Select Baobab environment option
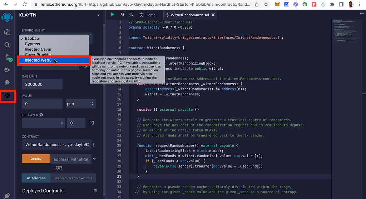The width and height of the screenshot is (366, 199). [x=54, y=38]
